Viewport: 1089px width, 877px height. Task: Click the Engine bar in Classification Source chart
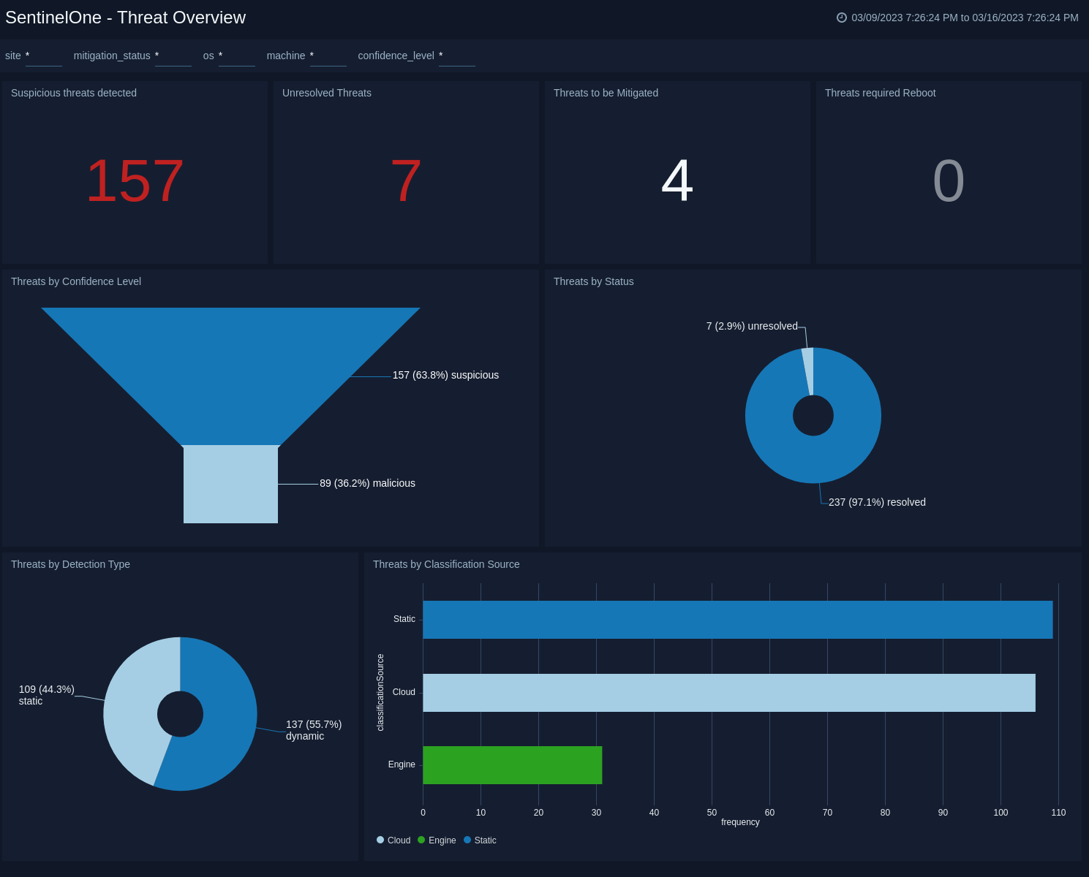[x=512, y=765]
